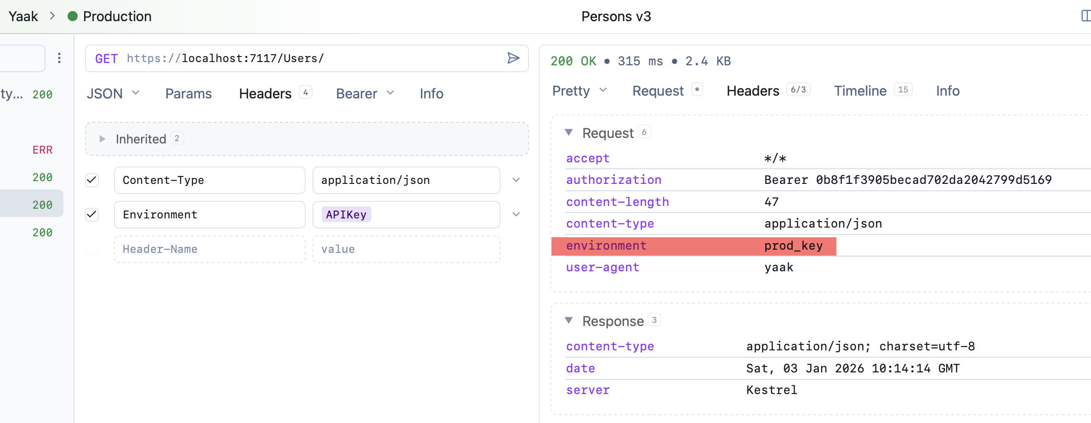Switch to the Params tab
The height and width of the screenshot is (423, 1091).
[x=188, y=93]
